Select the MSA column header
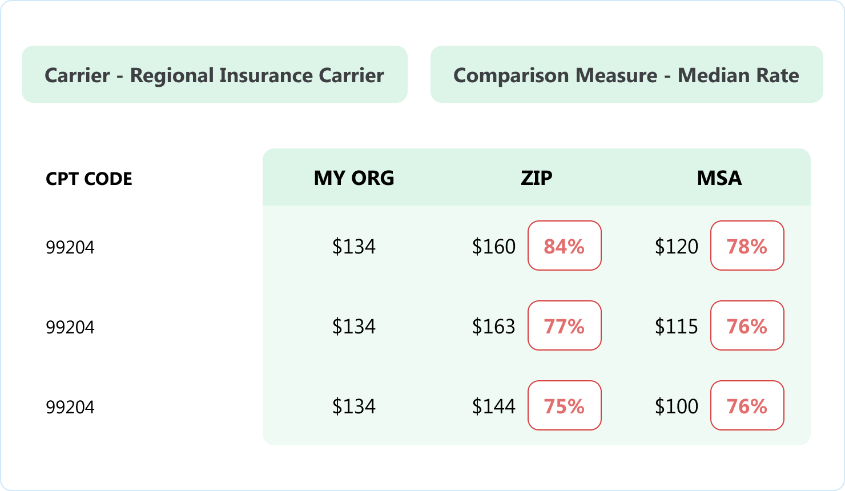The image size is (845, 491). (x=719, y=178)
